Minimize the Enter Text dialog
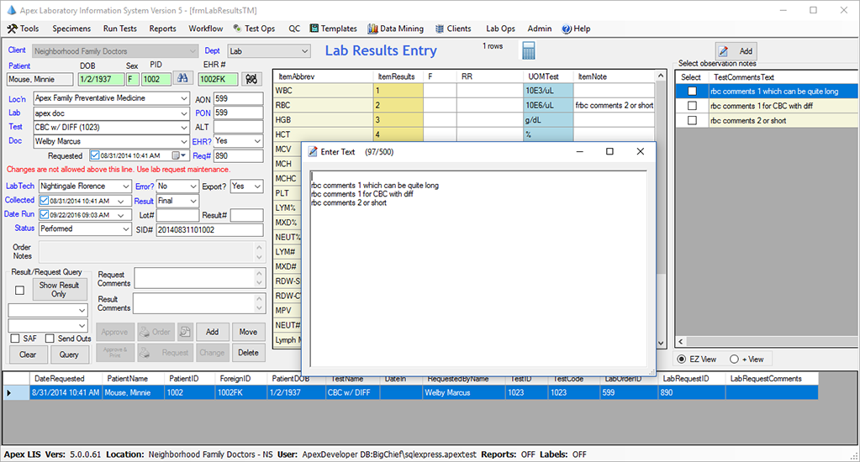The height and width of the screenshot is (462, 860). (579, 151)
